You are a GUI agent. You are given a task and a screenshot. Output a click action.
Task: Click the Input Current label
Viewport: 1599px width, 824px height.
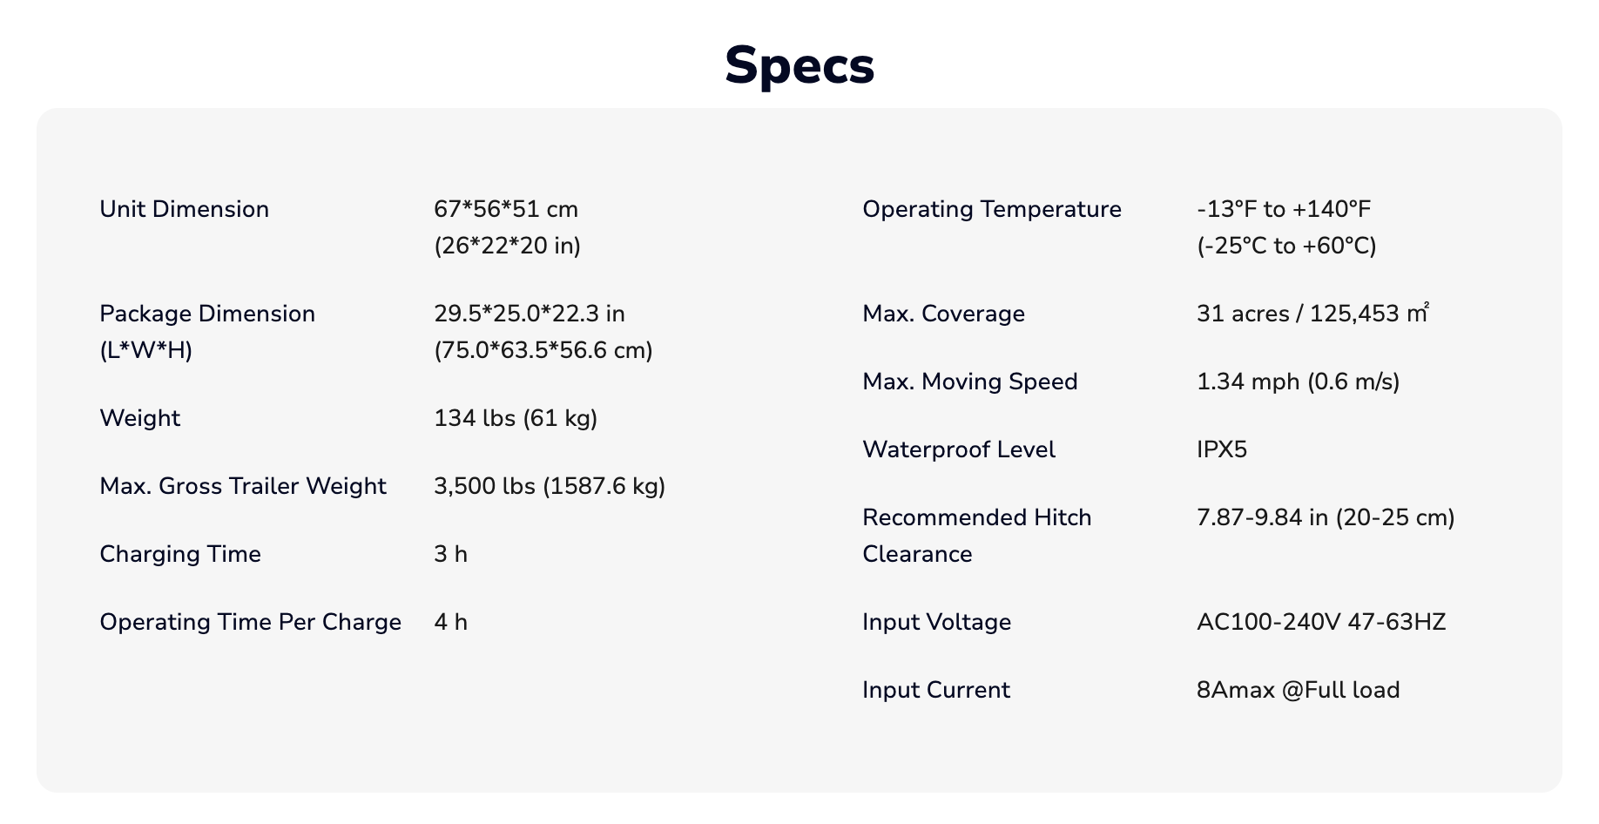[x=935, y=690]
